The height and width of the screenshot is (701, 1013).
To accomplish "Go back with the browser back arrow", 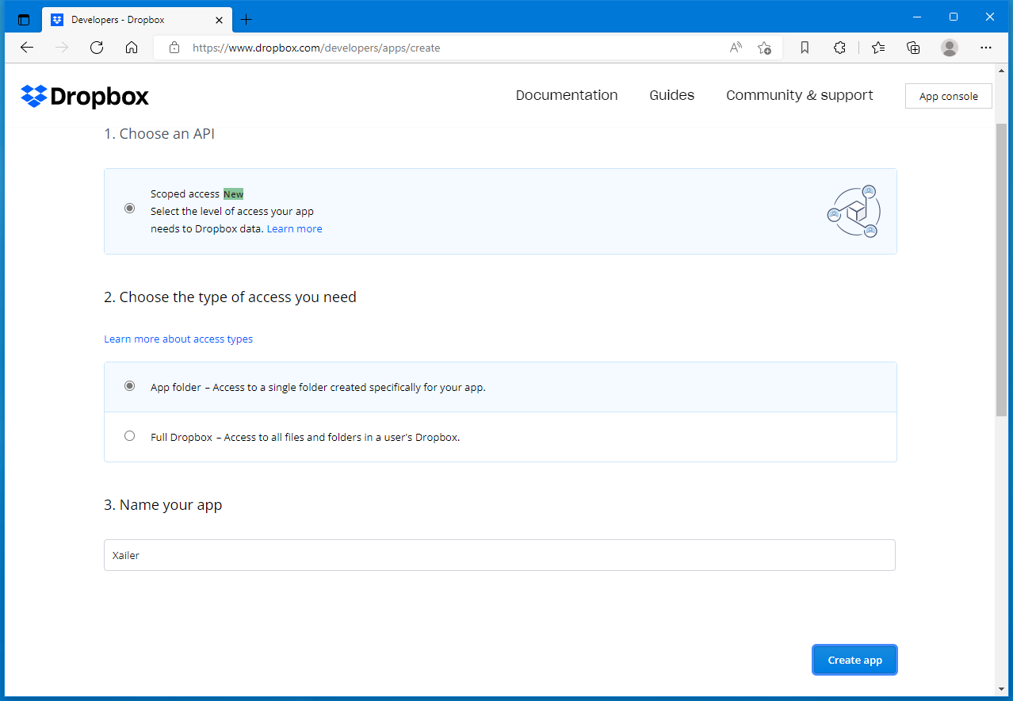I will (27, 48).
